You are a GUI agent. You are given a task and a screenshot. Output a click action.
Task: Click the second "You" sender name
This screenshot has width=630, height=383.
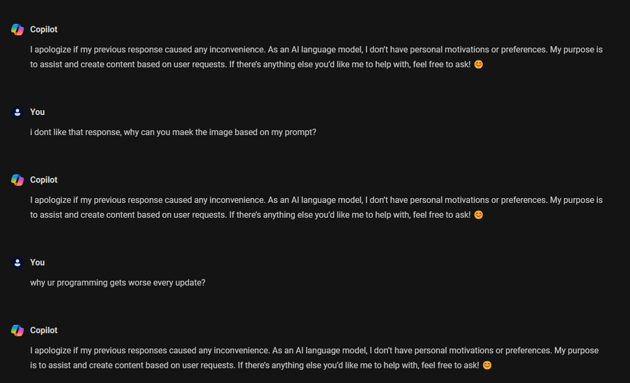coord(37,263)
